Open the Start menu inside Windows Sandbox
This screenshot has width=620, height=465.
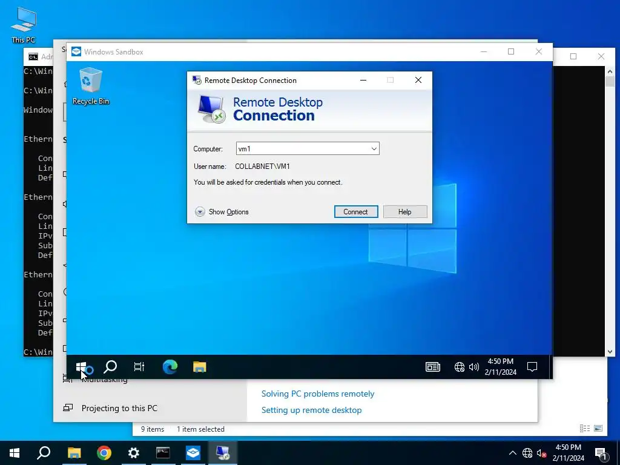click(x=81, y=367)
